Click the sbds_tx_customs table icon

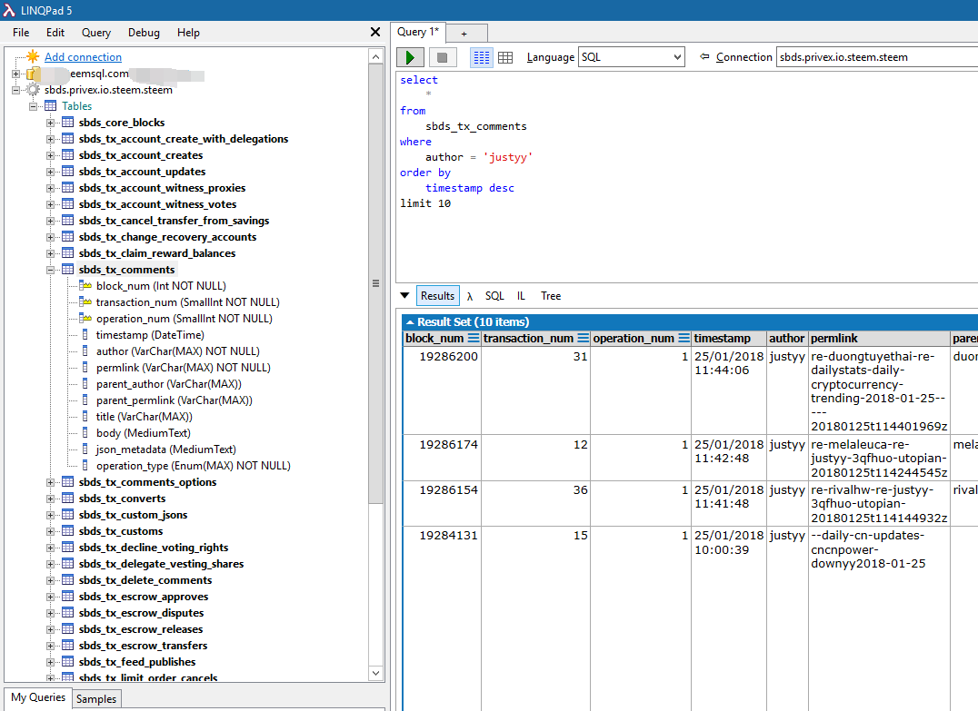[67, 531]
